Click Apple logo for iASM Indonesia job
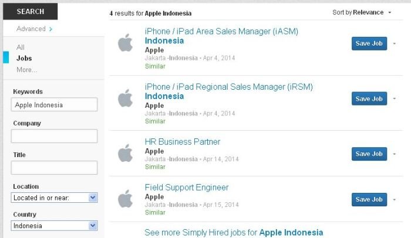The image size is (411, 238). coord(125,43)
